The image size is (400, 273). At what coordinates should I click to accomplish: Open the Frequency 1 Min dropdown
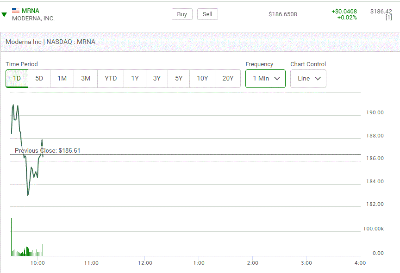tap(265, 79)
